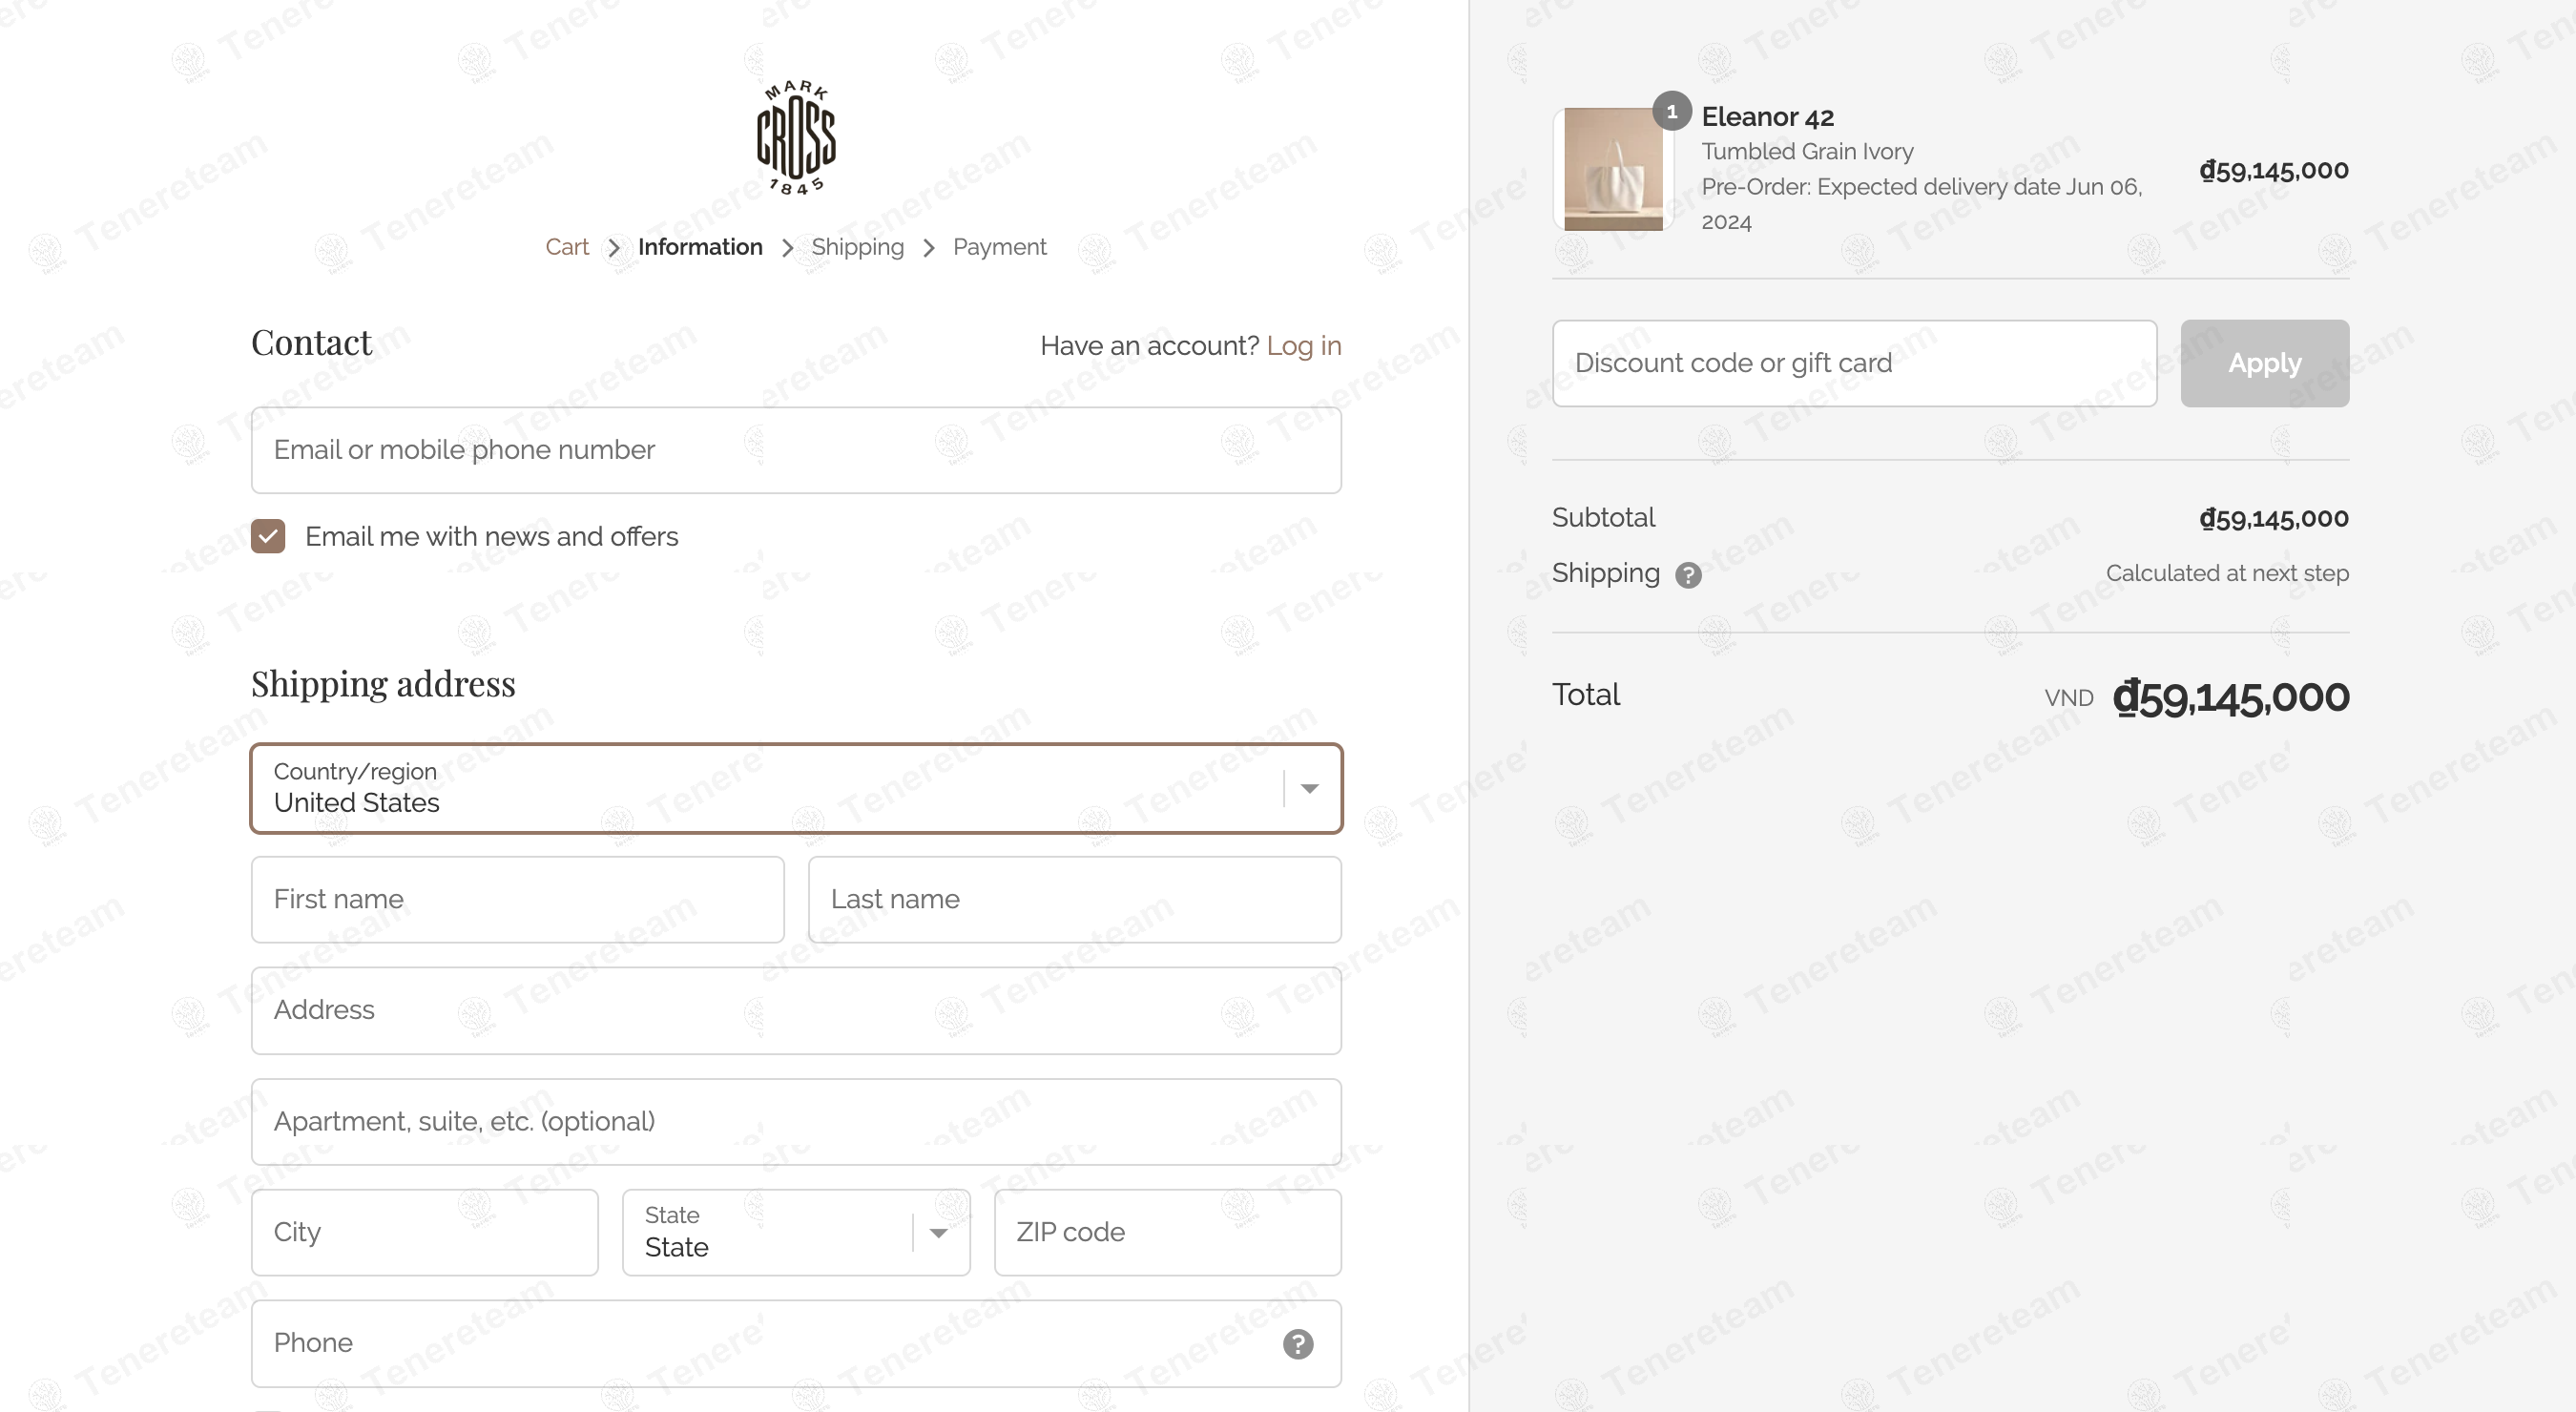Click the quantity badge on product image
The width and height of the screenshot is (2576, 1412).
tap(1672, 111)
